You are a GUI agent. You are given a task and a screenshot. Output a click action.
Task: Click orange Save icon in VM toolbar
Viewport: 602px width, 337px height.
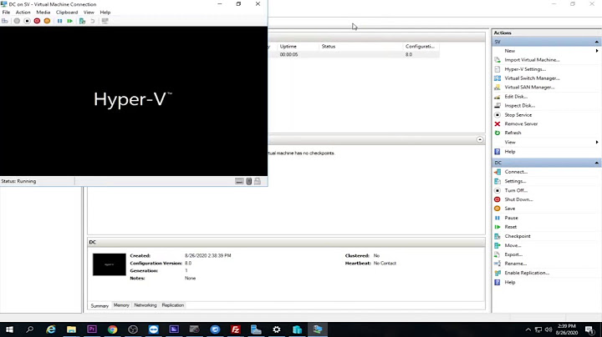[47, 21]
